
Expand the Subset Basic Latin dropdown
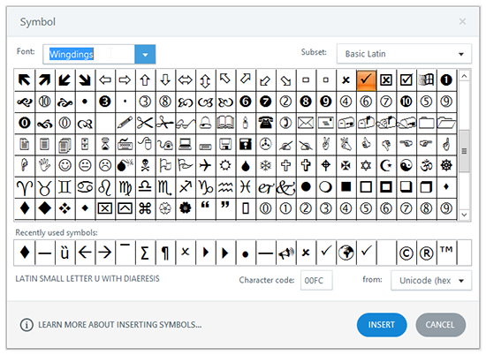[x=404, y=54]
